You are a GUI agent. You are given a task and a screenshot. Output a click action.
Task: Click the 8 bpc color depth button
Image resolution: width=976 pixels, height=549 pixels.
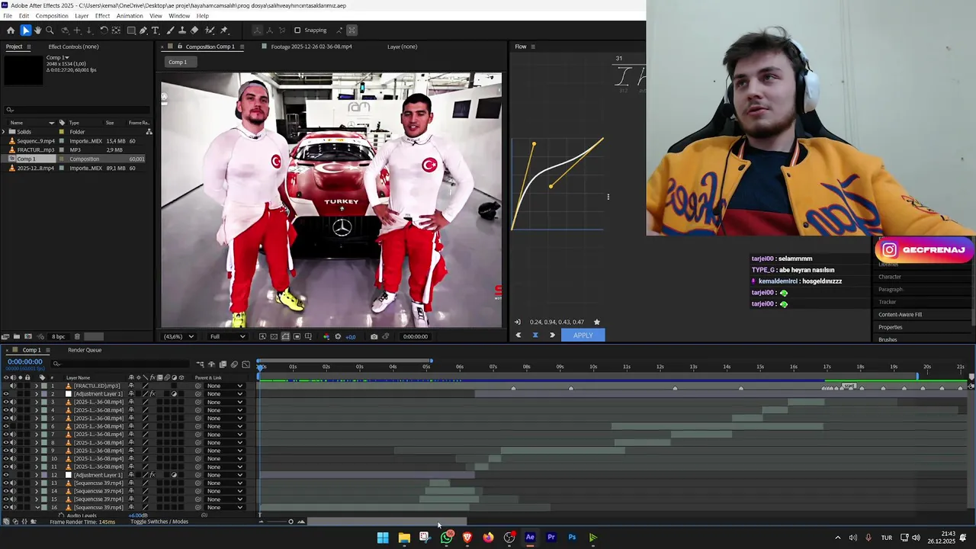point(58,336)
